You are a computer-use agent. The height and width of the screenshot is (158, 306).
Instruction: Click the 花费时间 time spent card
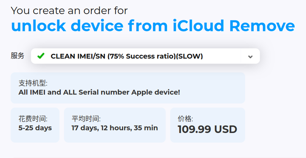[x=35, y=125]
